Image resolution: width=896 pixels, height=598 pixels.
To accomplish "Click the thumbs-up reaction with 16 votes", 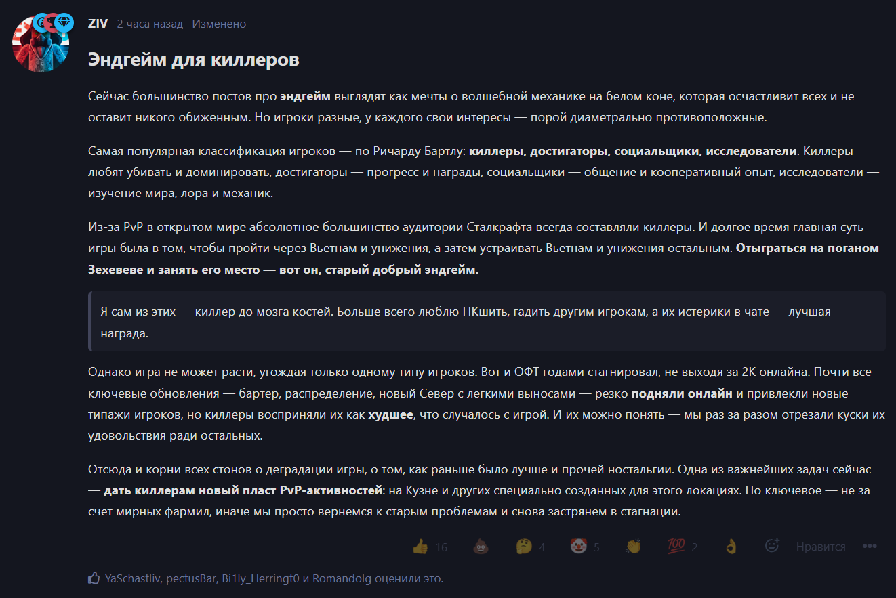I will [430, 547].
